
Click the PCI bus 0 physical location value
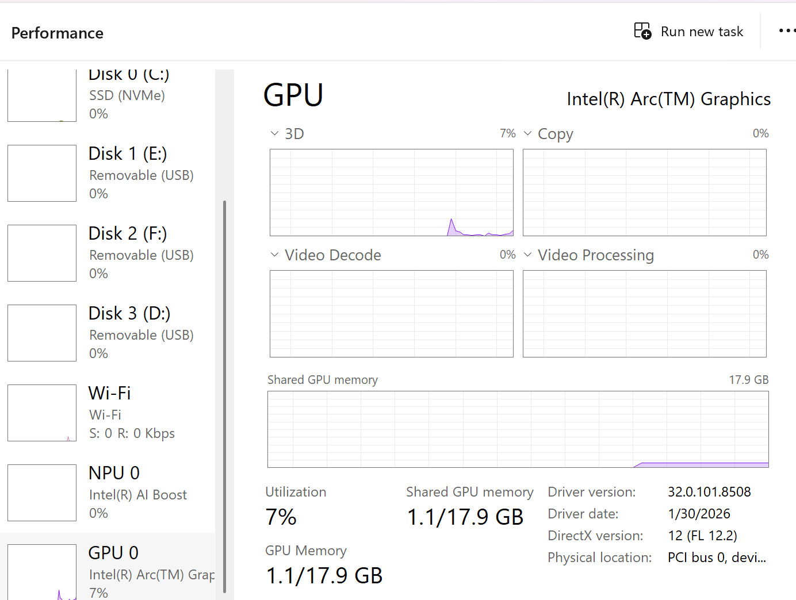717,557
